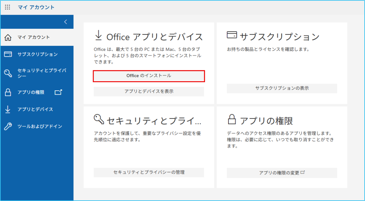
Task: Click text お持ちの製品とライセンスを確認します。
Action: [x=268, y=49]
